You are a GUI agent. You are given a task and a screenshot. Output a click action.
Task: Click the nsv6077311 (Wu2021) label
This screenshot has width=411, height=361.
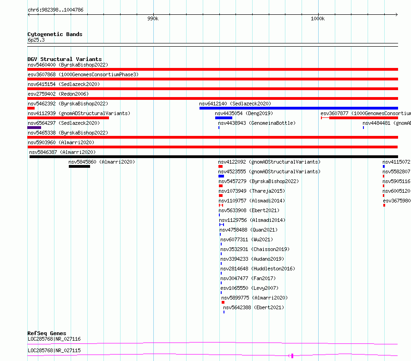pyautogui.click(x=247, y=239)
